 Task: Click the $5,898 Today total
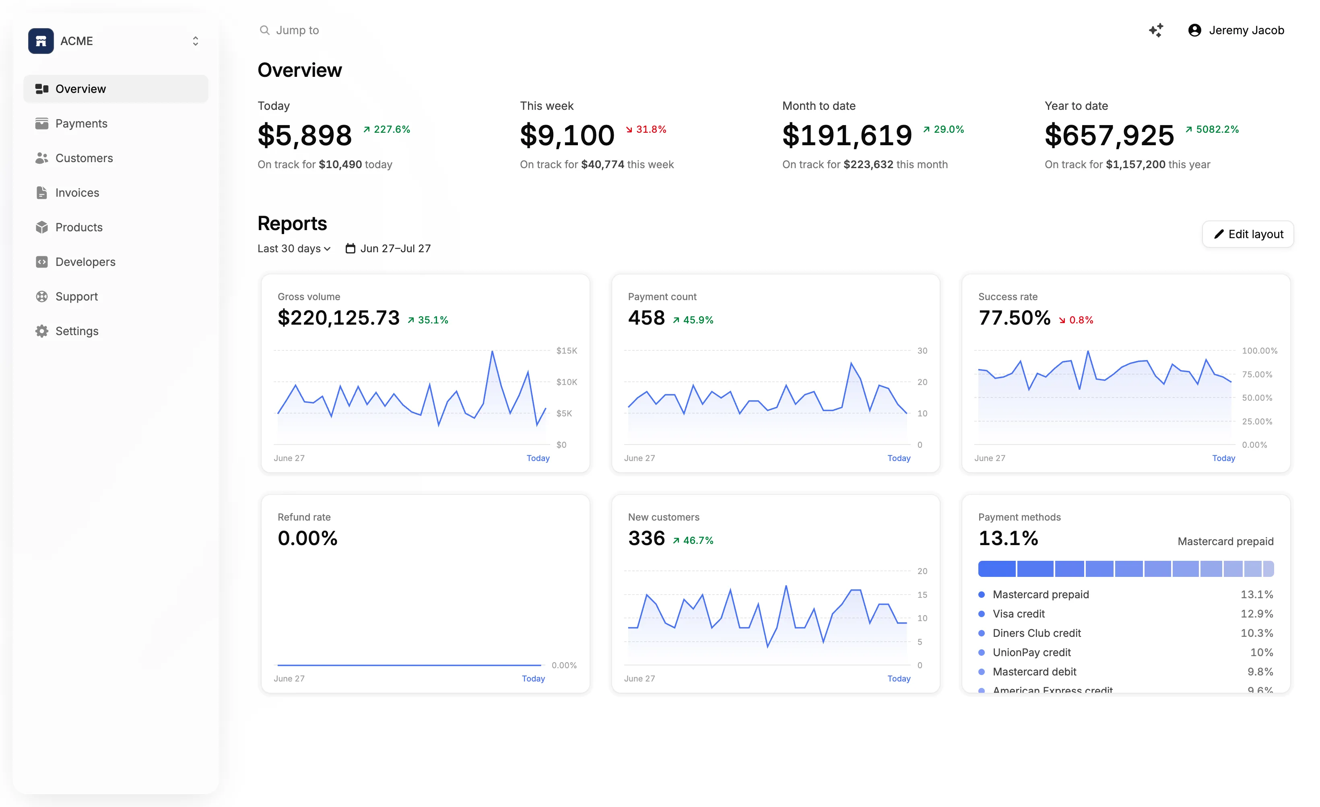click(305, 135)
